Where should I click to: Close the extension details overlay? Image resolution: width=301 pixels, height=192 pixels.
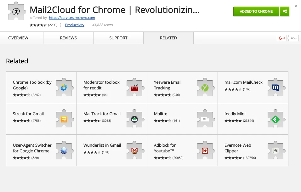point(296,6)
